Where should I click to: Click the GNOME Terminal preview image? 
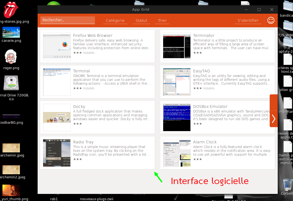click(57, 82)
